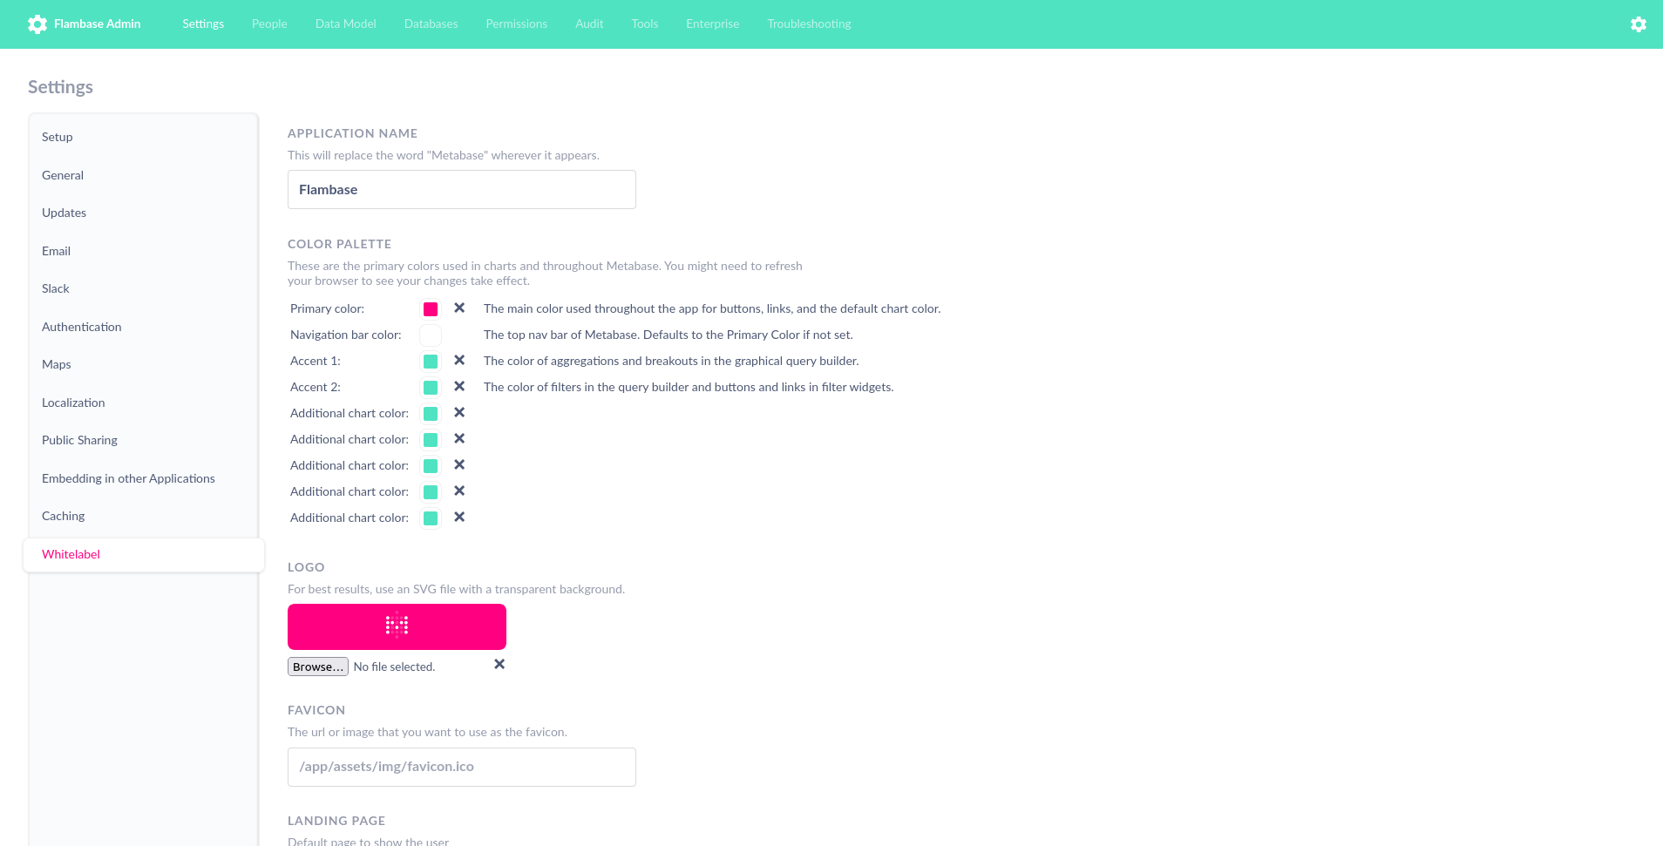Open the Slack settings page
Image resolution: width=1663 pixels, height=846 pixels.
click(x=55, y=288)
